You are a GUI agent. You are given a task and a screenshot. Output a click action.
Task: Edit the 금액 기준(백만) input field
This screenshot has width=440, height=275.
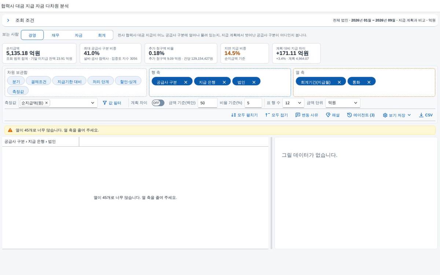(x=208, y=103)
